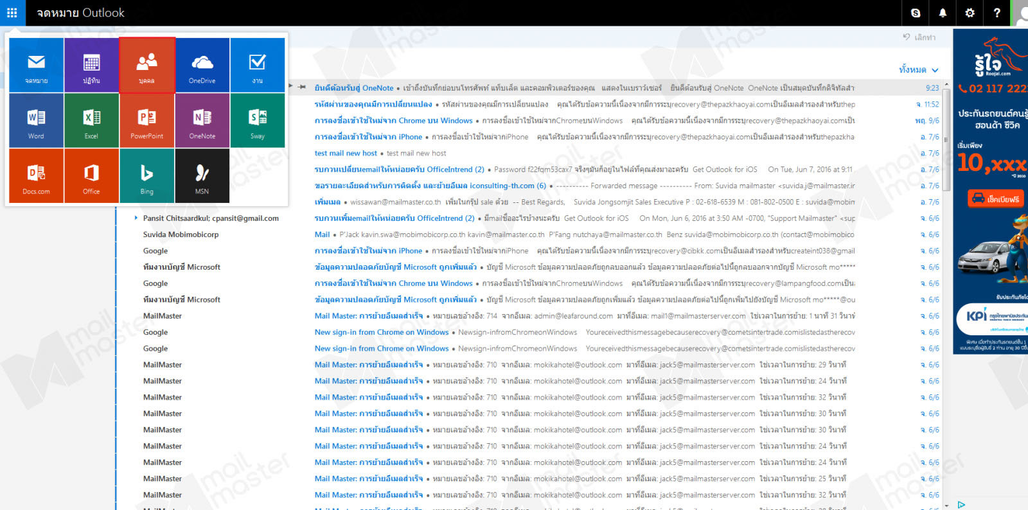Open the help question mark
This screenshot has height=510, width=1028.
coord(997,13)
